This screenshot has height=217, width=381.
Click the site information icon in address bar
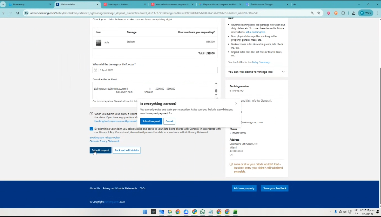[26, 13]
